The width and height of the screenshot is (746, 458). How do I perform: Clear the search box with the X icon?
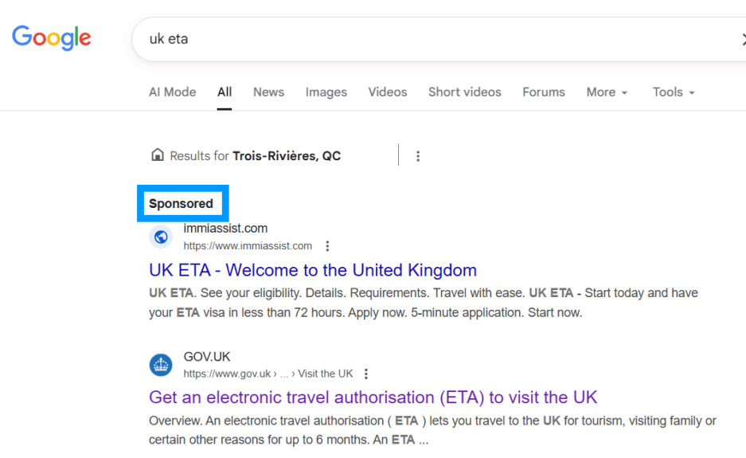[743, 39]
